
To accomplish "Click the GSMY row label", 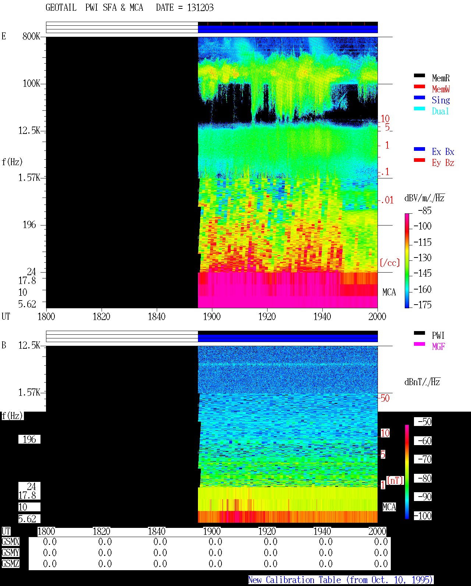I will [x=10, y=553].
